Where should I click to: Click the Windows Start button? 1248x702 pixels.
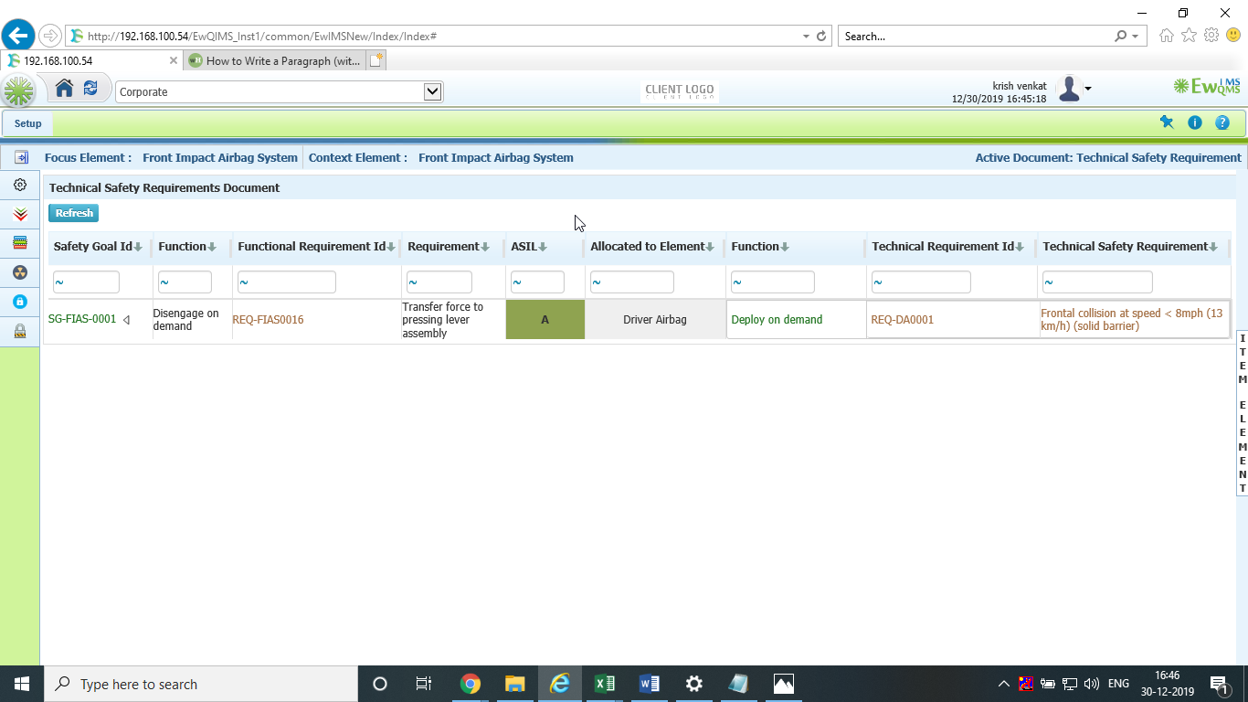pyautogui.click(x=22, y=684)
